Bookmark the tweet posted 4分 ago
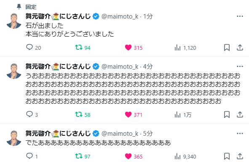The width and height of the screenshot is (249, 164). 227,115
